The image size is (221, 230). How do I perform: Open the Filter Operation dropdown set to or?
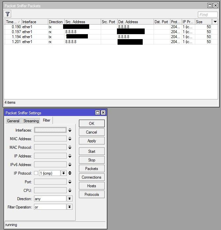(x=70, y=207)
